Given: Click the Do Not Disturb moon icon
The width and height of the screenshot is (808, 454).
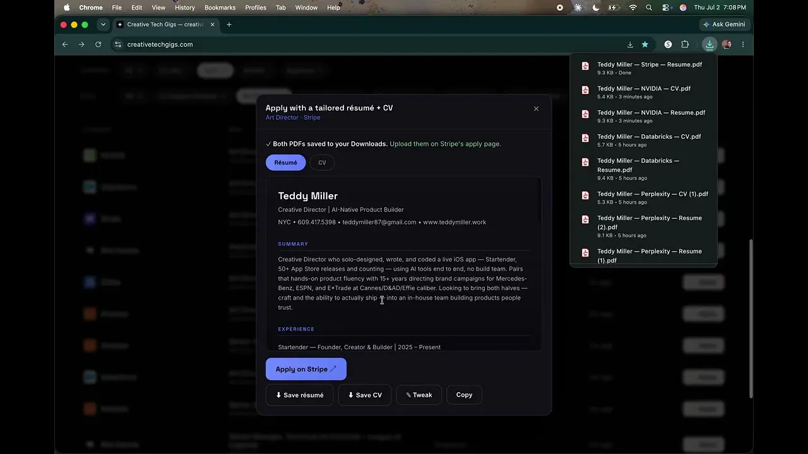Looking at the screenshot, I should tap(596, 8).
